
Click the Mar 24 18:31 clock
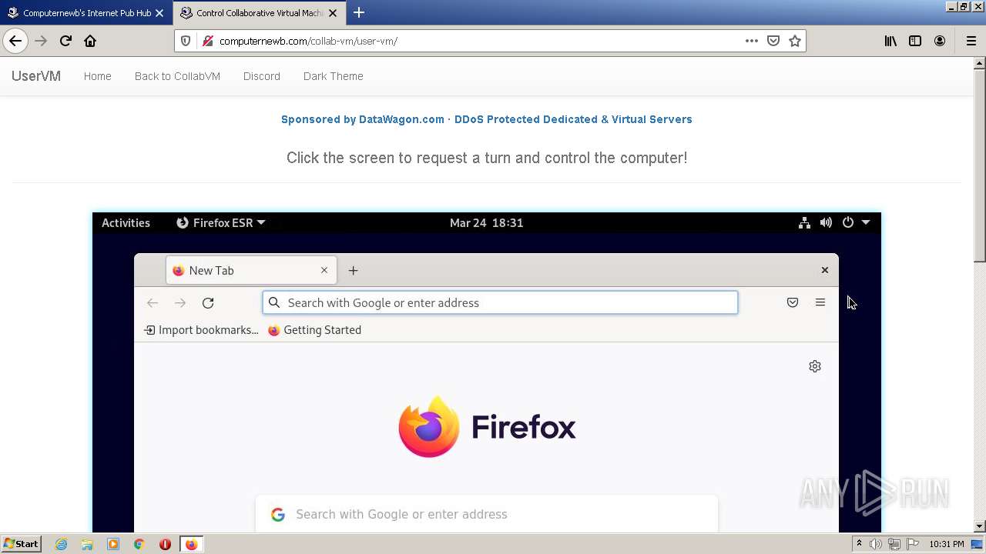tap(486, 222)
